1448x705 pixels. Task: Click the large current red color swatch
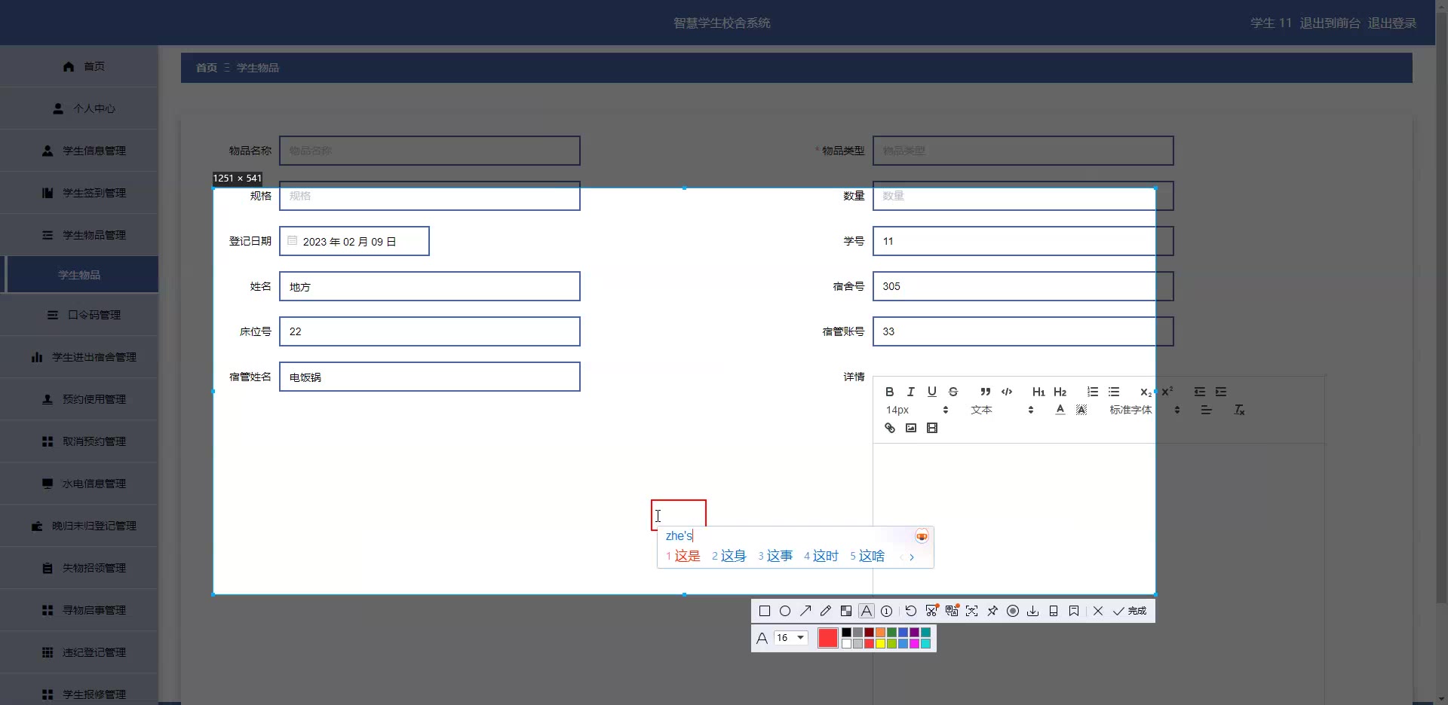[828, 638]
